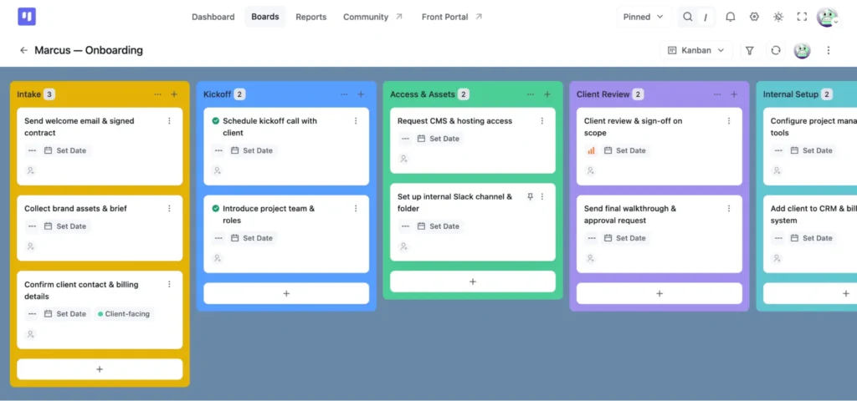Assign member on Send welcome email card

click(x=31, y=170)
